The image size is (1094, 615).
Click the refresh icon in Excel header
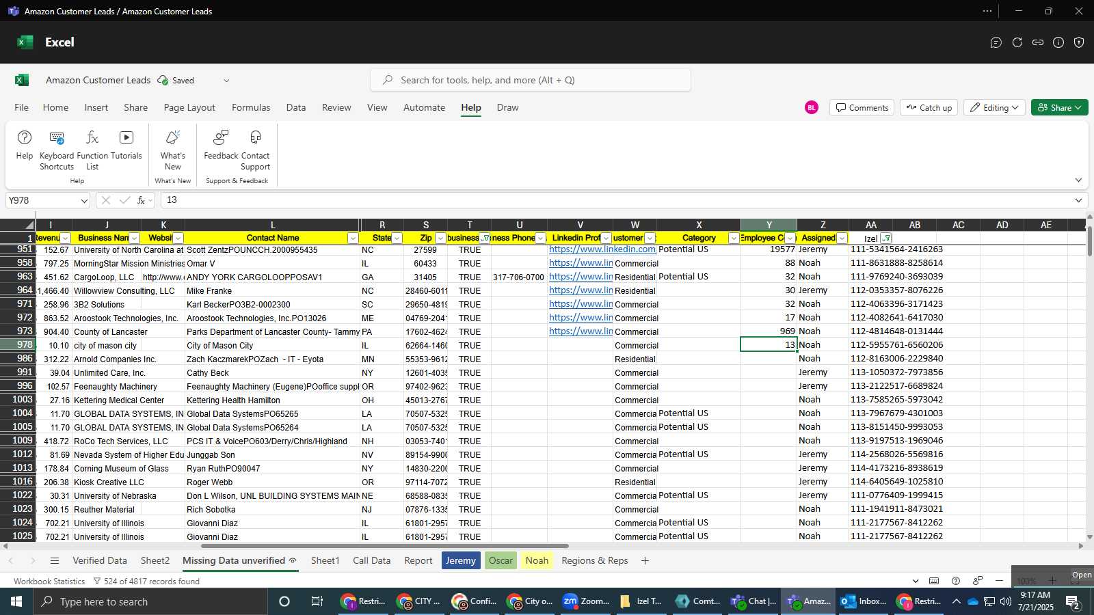1017,42
